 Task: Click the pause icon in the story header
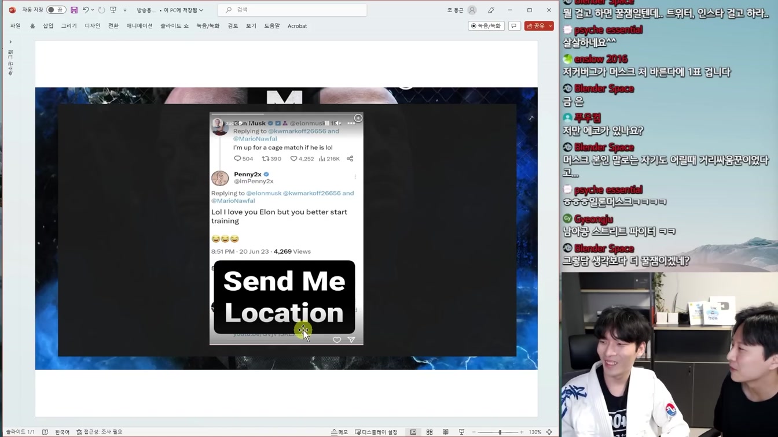327,123
